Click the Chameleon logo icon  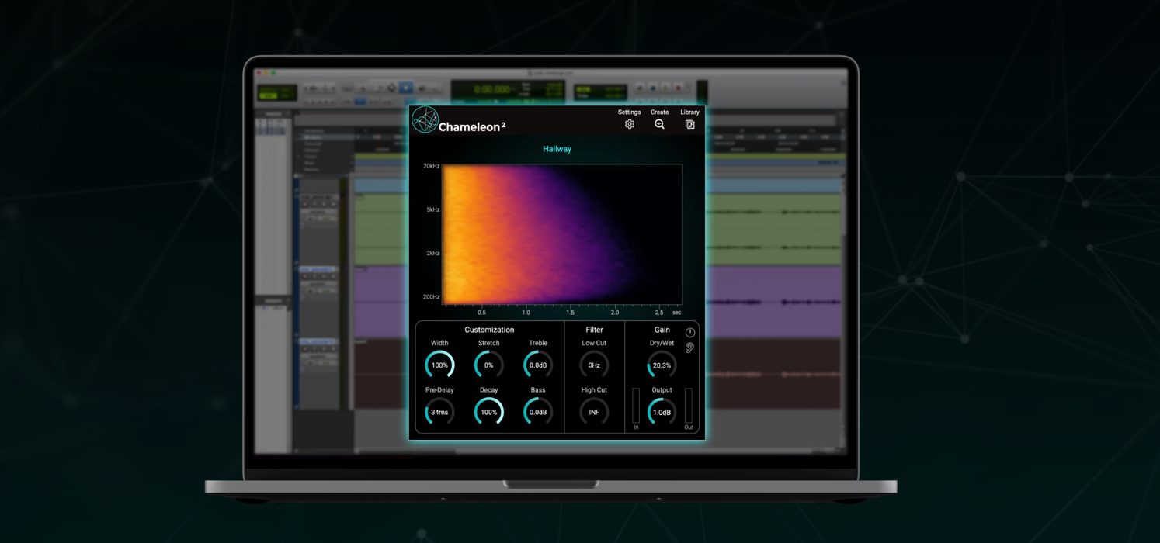click(425, 120)
